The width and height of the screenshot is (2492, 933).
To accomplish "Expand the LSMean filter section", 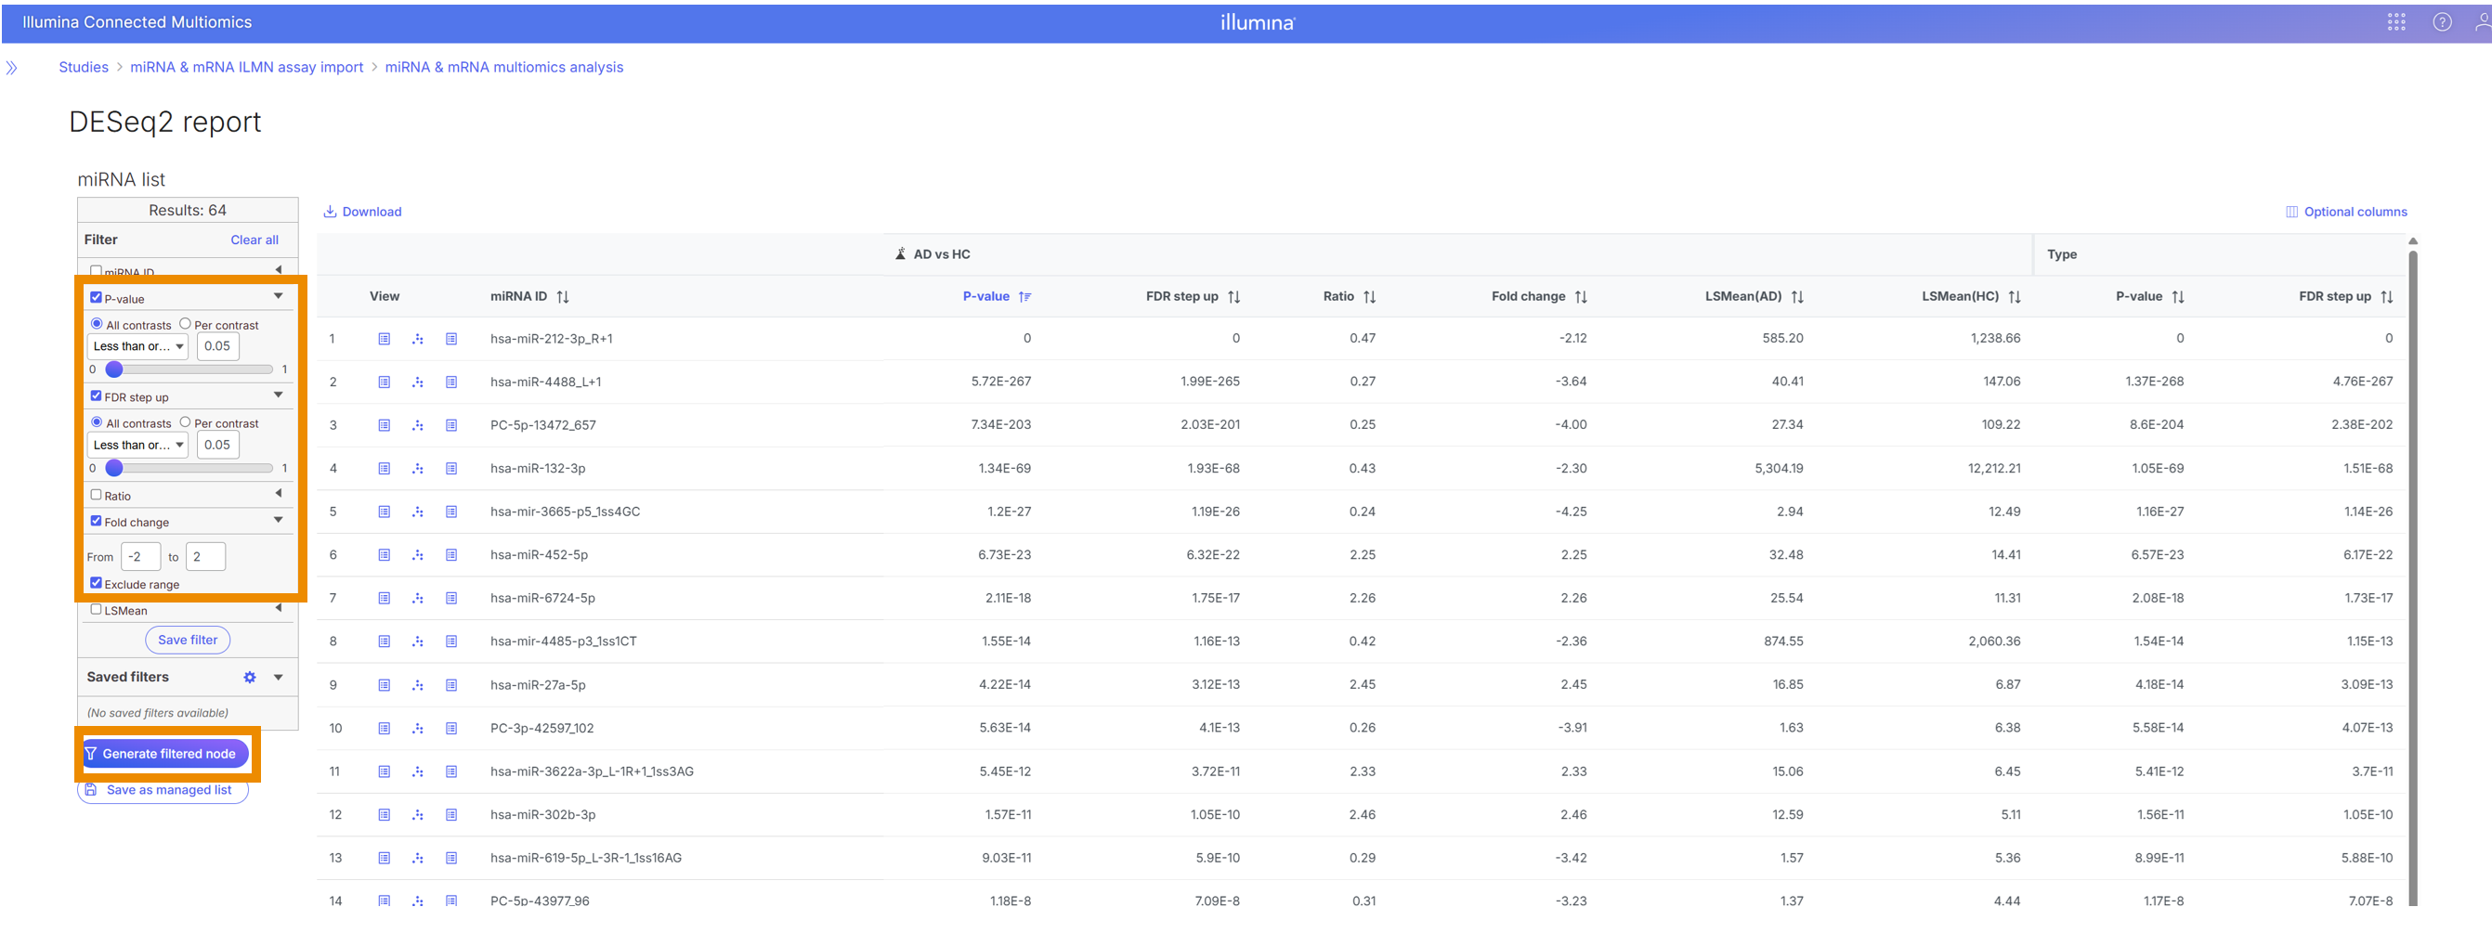I will click(x=279, y=608).
